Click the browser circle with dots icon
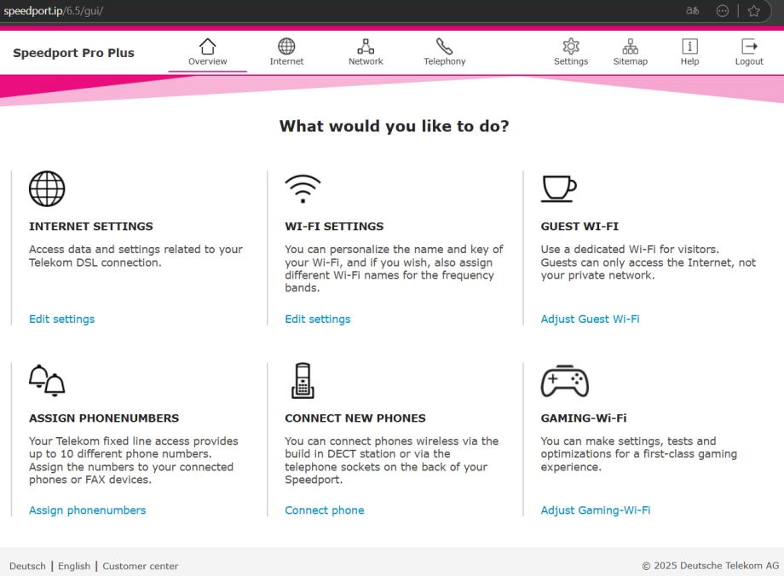The image size is (784, 576). pos(723,10)
